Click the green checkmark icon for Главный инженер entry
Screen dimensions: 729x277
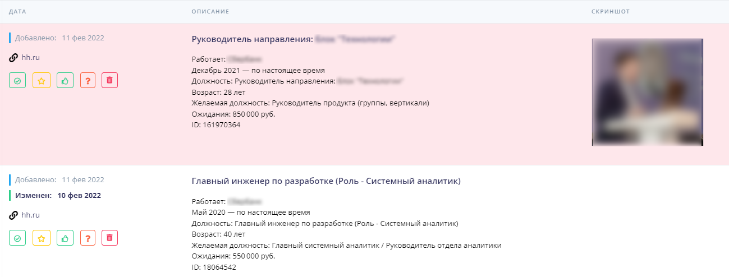[x=17, y=238]
